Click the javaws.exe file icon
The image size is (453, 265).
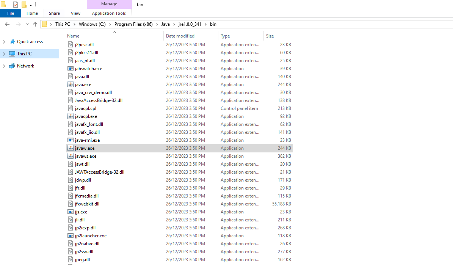point(70,156)
